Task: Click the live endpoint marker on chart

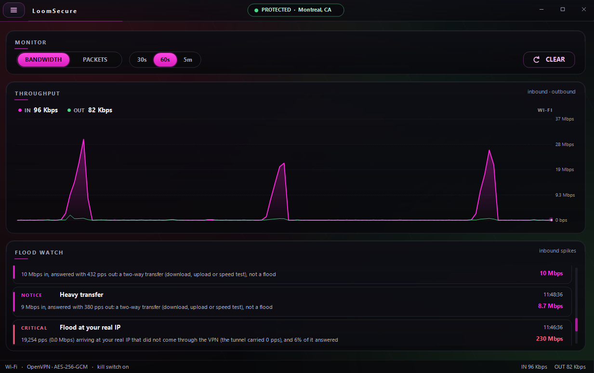Action: 552,220
